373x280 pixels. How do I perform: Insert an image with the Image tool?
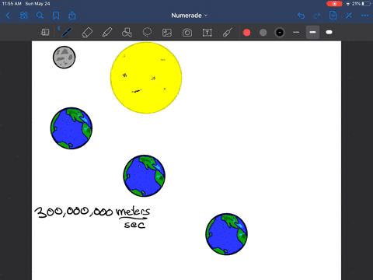[x=167, y=33]
